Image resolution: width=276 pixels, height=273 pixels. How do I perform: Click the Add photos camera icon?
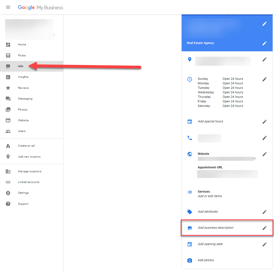[190, 260]
